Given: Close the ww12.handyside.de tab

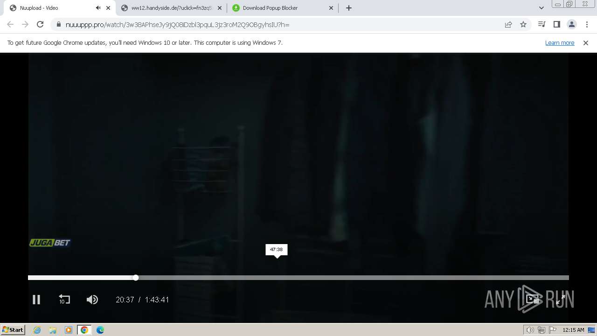Looking at the screenshot, I should click(220, 8).
